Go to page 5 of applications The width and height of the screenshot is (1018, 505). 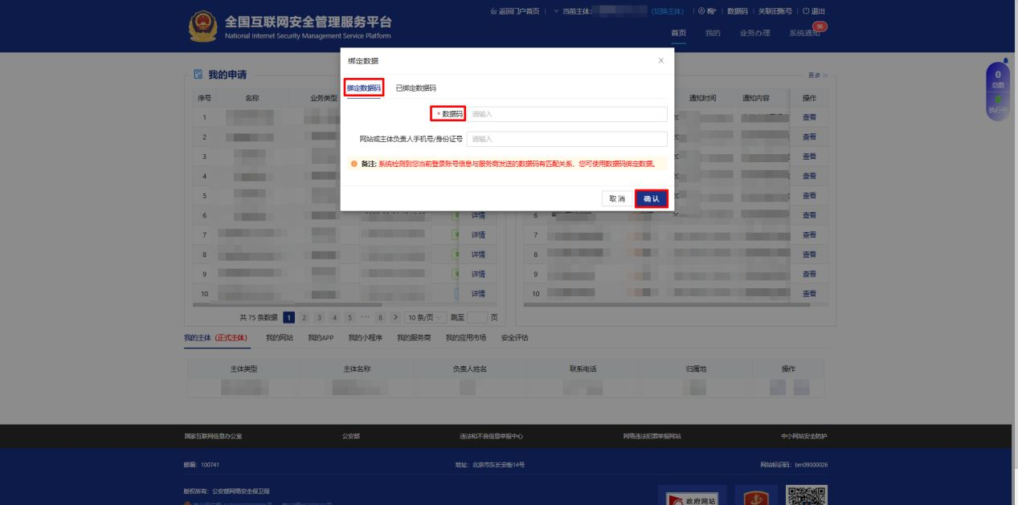click(x=350, y=317)
